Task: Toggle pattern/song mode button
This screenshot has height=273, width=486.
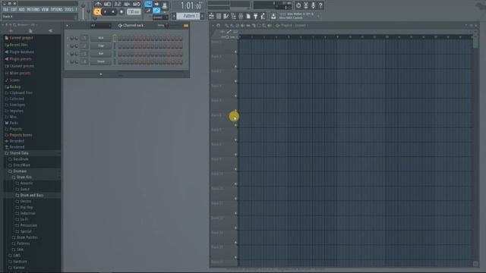Action: (x=97, y=12)
